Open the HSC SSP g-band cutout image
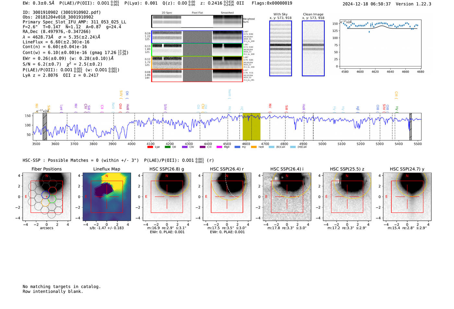 (167, 197)
